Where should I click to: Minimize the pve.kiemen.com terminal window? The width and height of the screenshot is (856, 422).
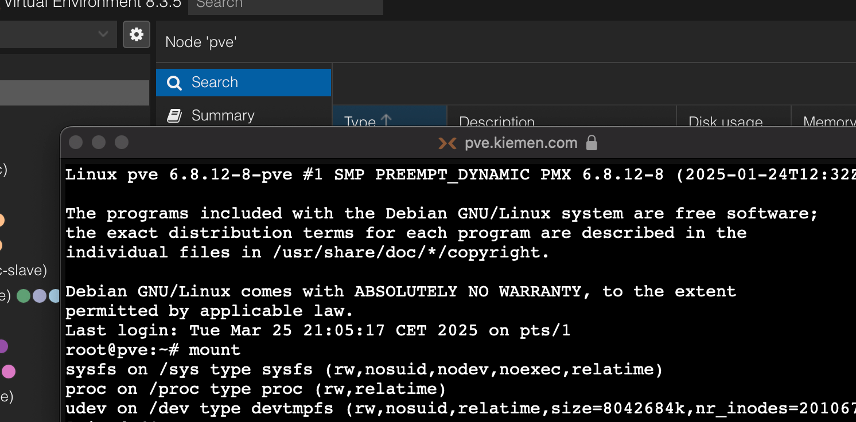click(99, 142)
